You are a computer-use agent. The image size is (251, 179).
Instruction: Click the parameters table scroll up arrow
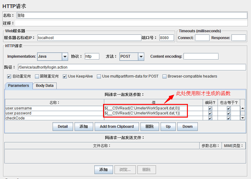(243, 109)
